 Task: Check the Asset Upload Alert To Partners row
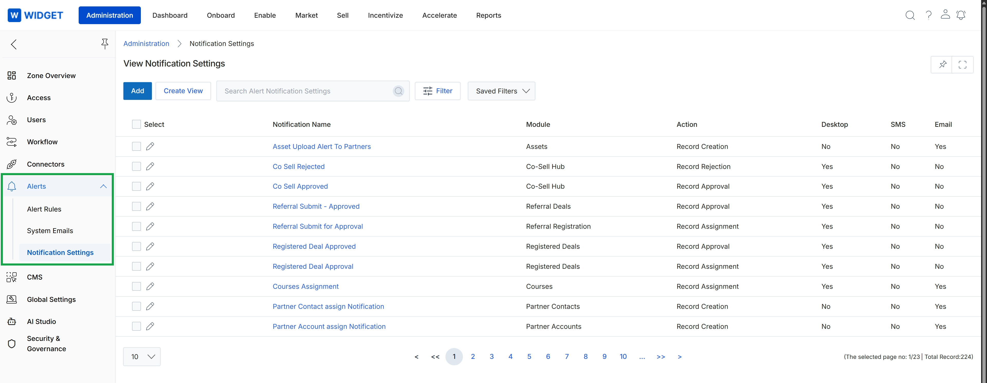pyautogui.click(x=136, y=147)
